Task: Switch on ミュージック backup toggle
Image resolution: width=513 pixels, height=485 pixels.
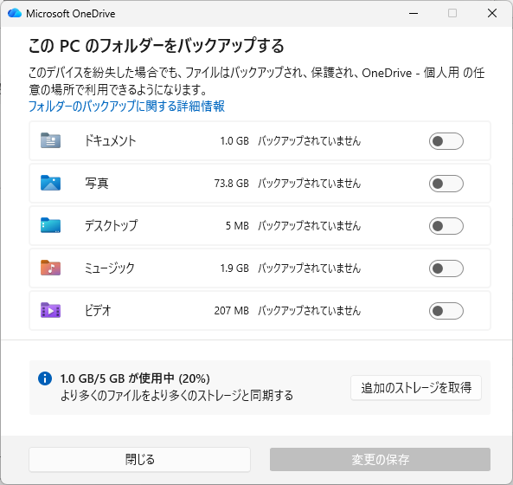Action: coord(446,268)
